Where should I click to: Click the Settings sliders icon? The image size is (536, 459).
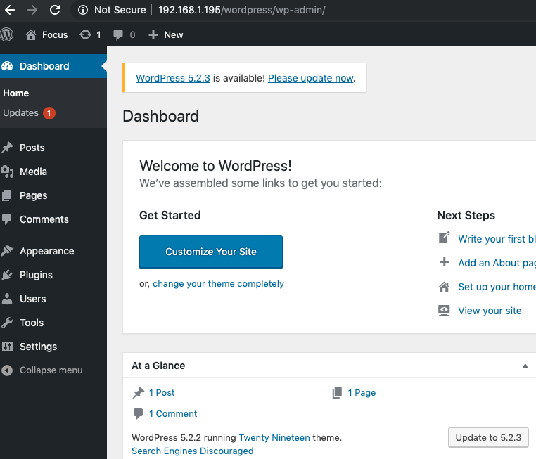click(x=7, y=347)
